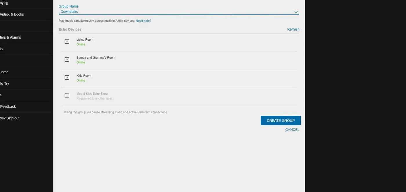Image resolution: width=406 pixels, height=192 pixels.
Task: Click the Meg & Kids Echo Show checkbox
Action: pos(67,95)
